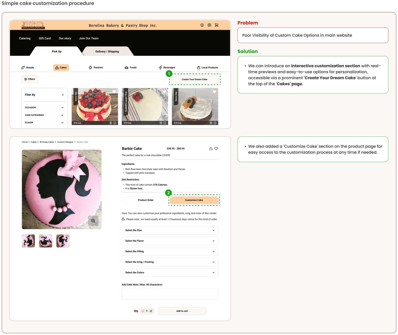Click the price range $38.95 - $80.95
The width and height of the screenshot is (398, 335).
click(x=176, y=149)
